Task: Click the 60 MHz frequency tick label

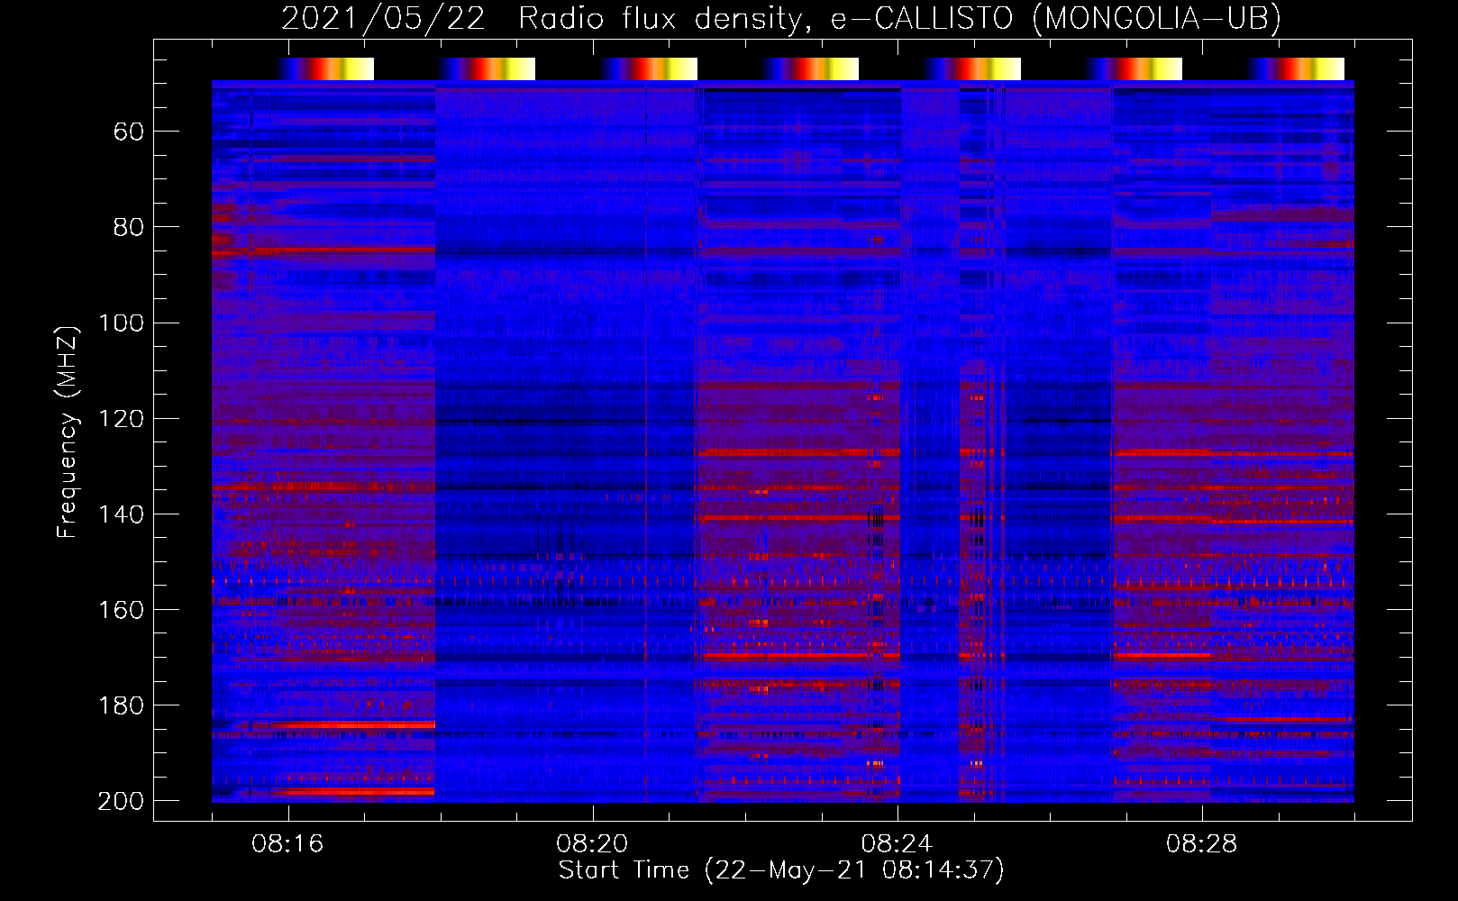Action: 129,132
